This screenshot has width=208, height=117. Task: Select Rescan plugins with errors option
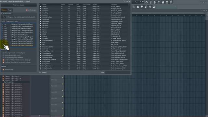[x=12, y=55]
